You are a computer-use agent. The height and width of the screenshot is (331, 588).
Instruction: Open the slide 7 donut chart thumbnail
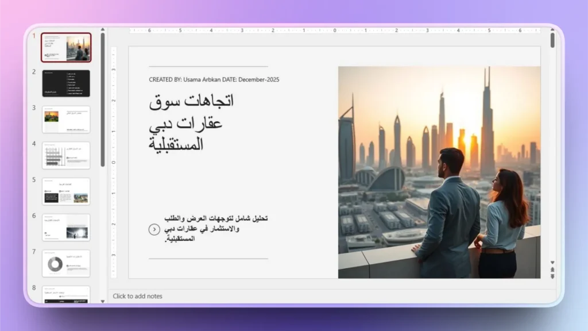point(65,263)
